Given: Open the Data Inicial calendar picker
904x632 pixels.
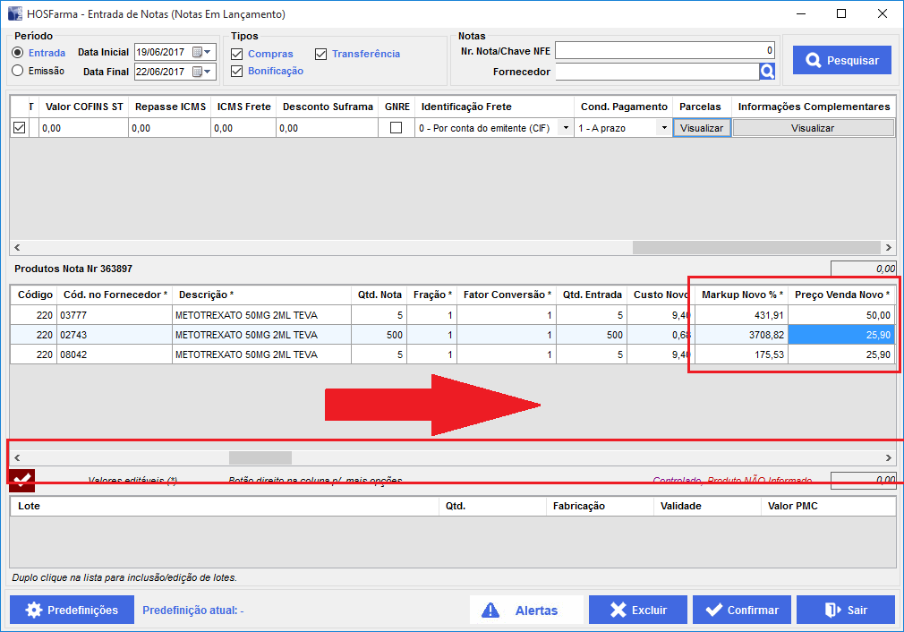Looking at the screenshot, I should pos(201,52).
